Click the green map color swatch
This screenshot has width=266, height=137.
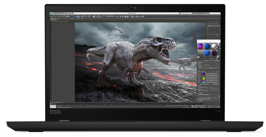[x=204, y=77]
